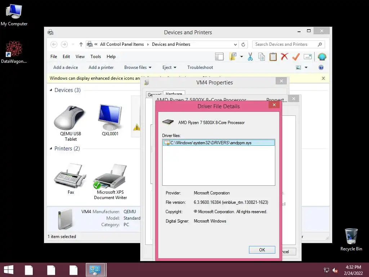Select the QEMU USB Tablet device
The height and width of the screenshot is (277, 369).
(70, 123)
